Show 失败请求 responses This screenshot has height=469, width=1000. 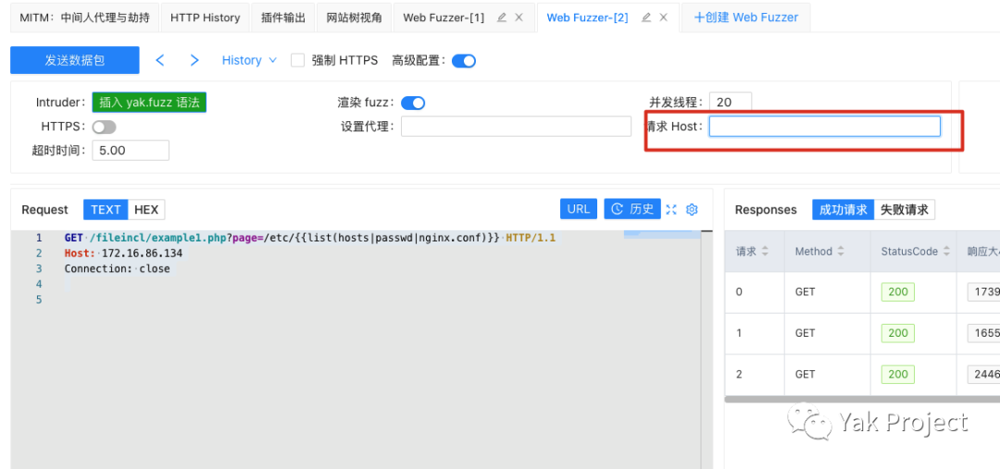pos(905,209)
